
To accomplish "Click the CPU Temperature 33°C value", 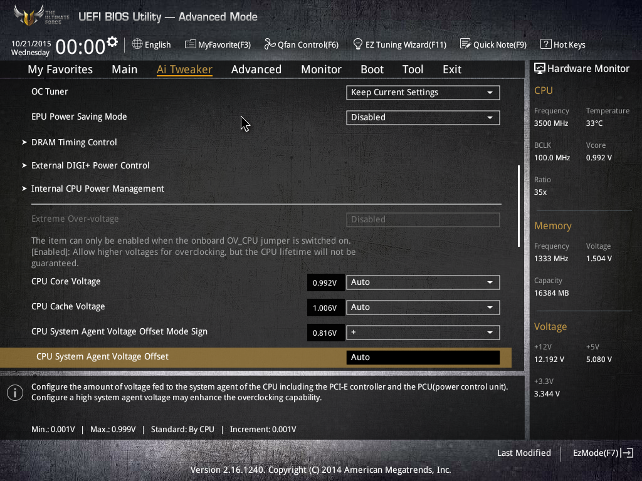I will point(594,123).
